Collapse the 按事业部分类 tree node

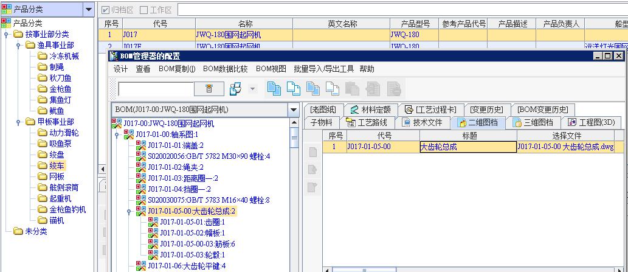tap(6, 35)
